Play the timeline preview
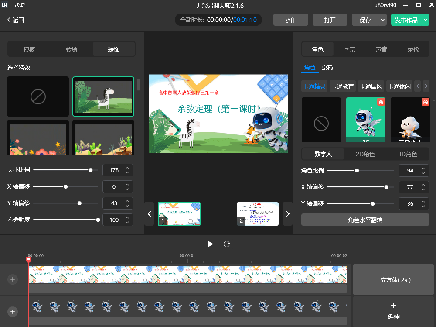 point(210,244)
